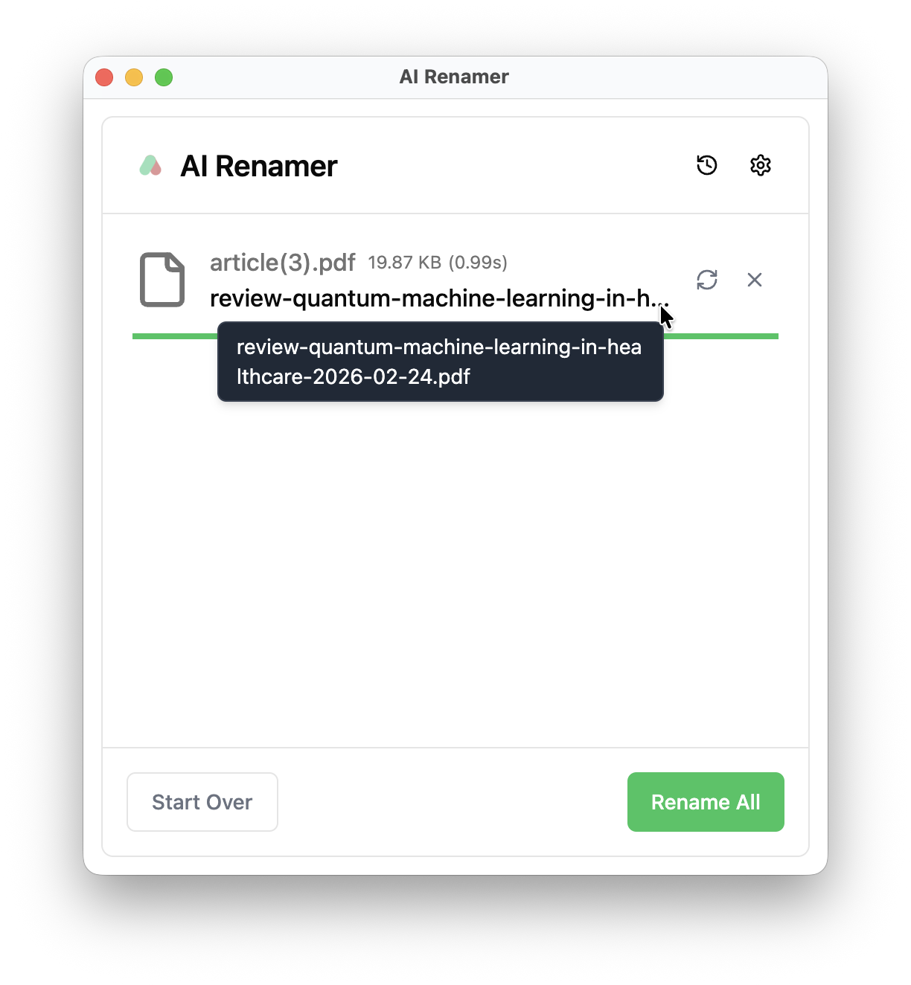Maximize the window with the green button
911x985 pixels.
tap(164, 77)
